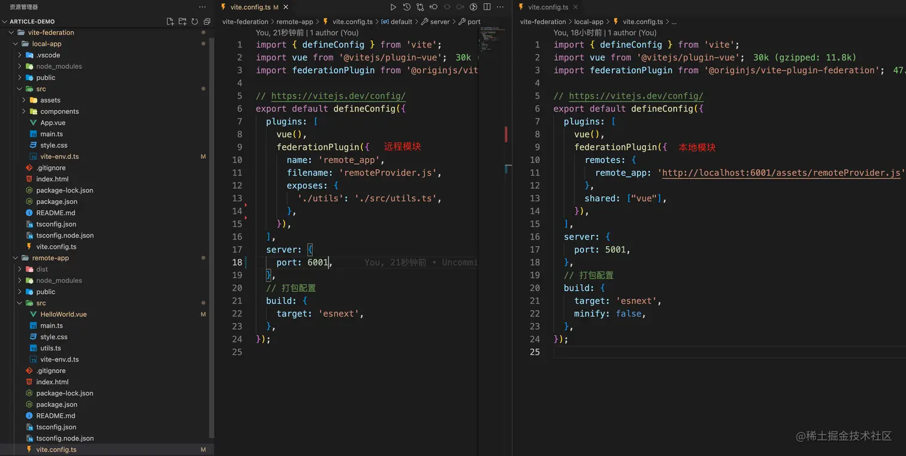Viewport: 906px width, 456px height.
Task: Open the localhost:6001 remoteProvider.js URL link
Action: 781,173
